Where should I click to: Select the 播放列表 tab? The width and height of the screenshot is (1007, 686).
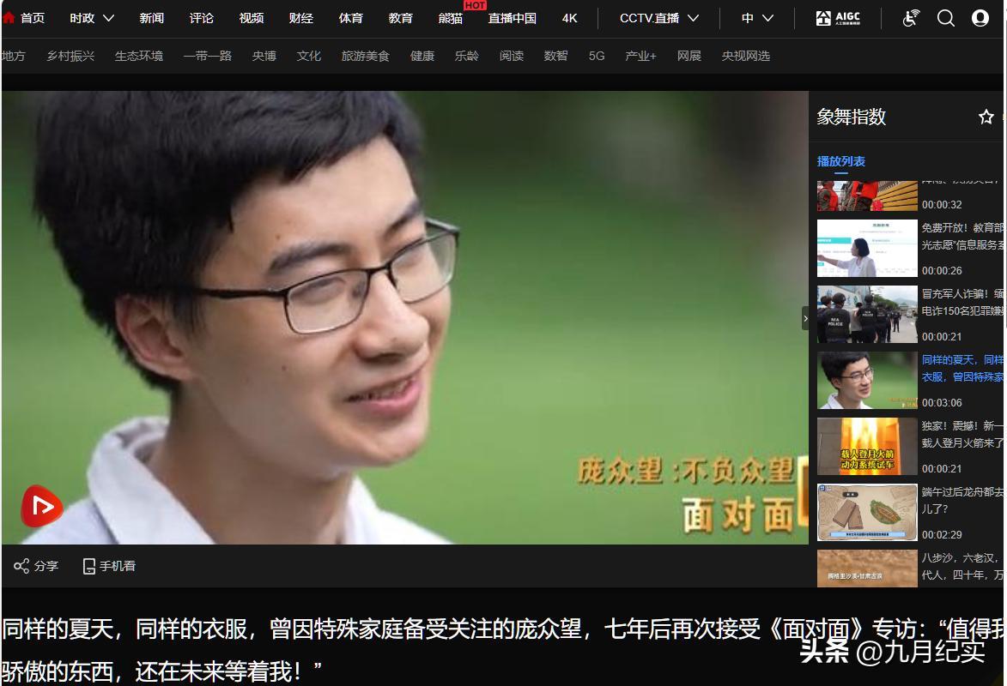click(x=840, y=161)
